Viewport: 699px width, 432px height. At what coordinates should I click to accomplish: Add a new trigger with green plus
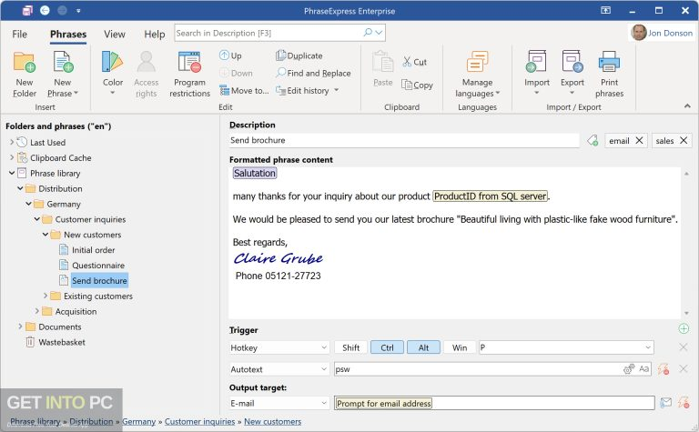click(684, 328)
